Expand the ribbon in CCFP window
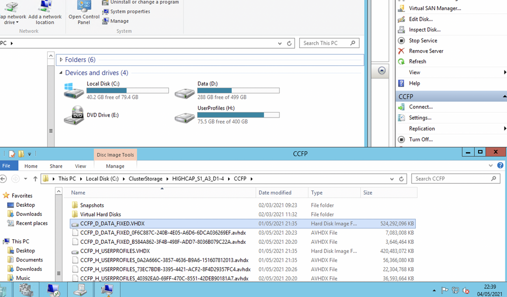The height and width of the screenshot is (297, 507). [490, 165]
